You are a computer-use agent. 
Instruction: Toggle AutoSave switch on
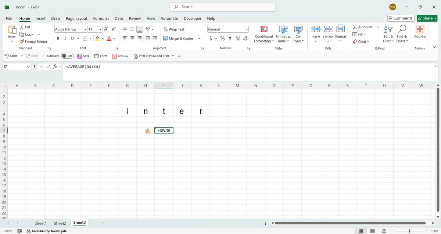pyautogui.click(x=67, y=56)
